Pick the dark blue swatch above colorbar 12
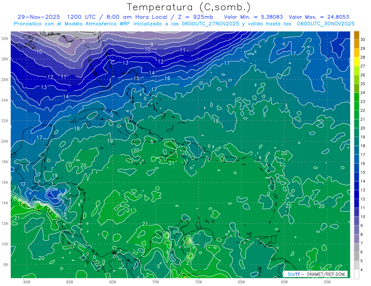 [x=356, y=195]
